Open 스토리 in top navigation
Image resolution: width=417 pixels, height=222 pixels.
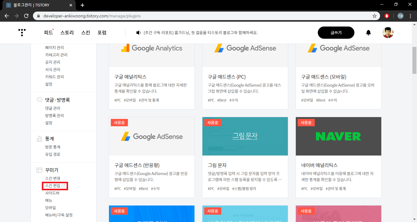tap(67, 33)
